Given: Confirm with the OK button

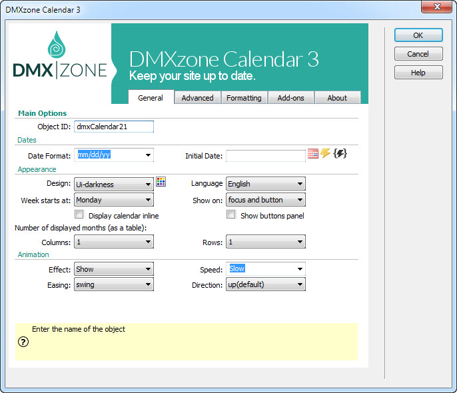Looking at the screenshot, I should click(x=418, y=35).
